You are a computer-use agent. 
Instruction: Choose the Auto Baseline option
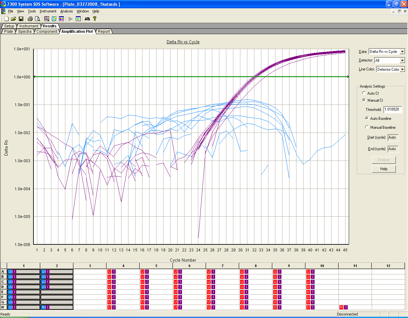pyautogui.click(x=367, y=118)
